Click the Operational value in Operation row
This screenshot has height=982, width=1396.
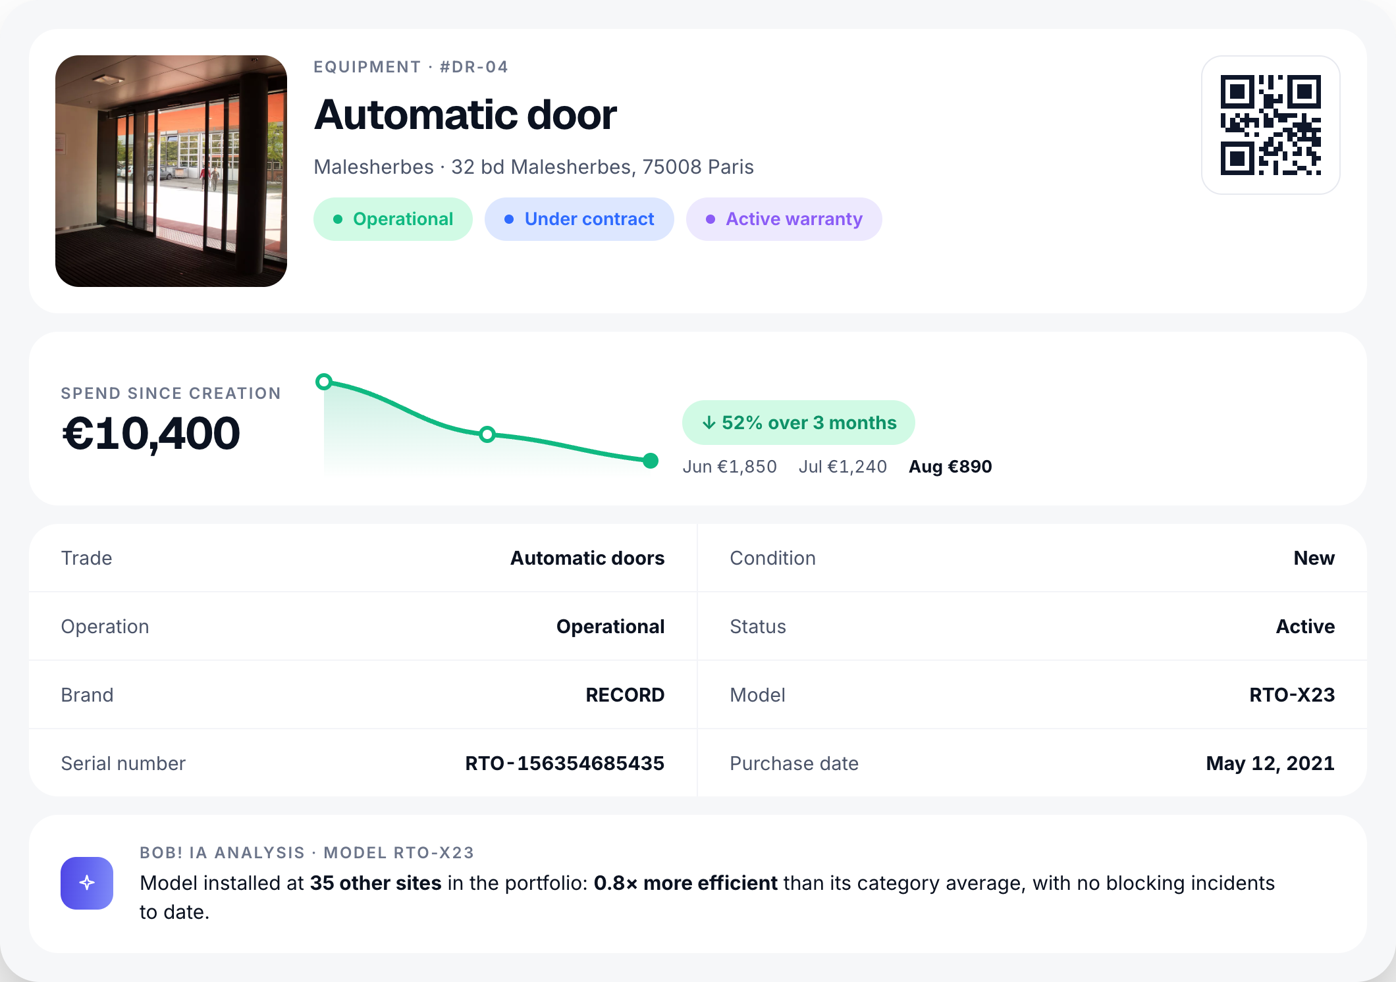click(x=610, y=627)
